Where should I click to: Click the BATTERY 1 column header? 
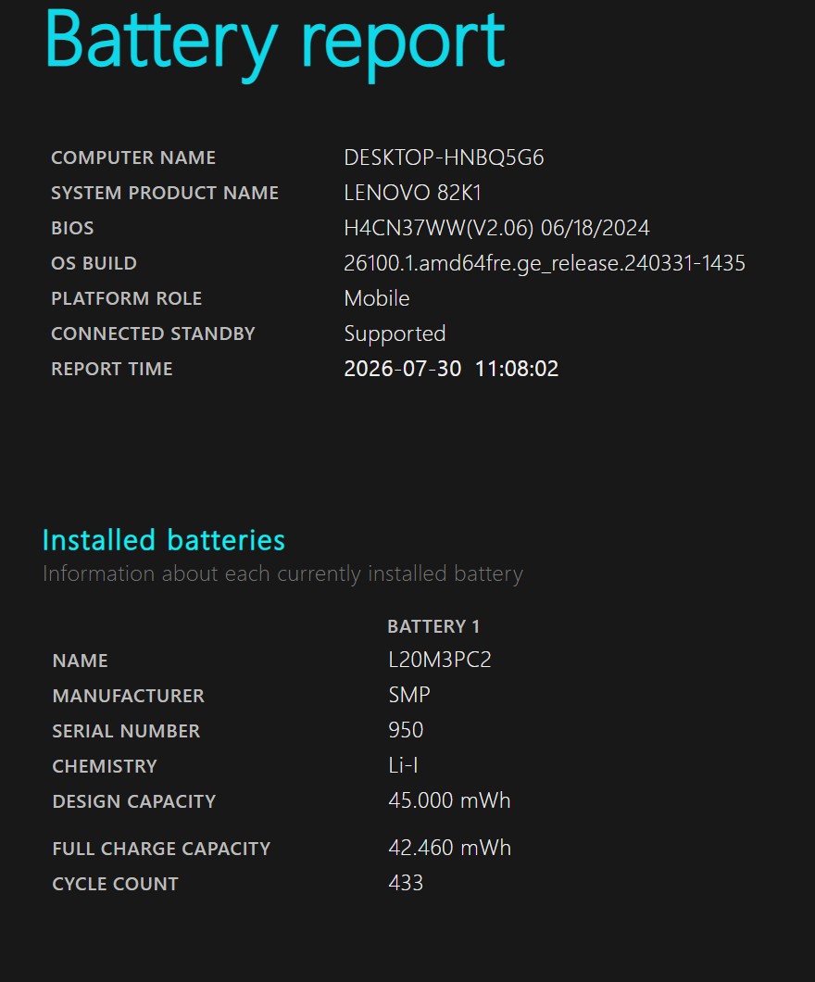point(433,626)
